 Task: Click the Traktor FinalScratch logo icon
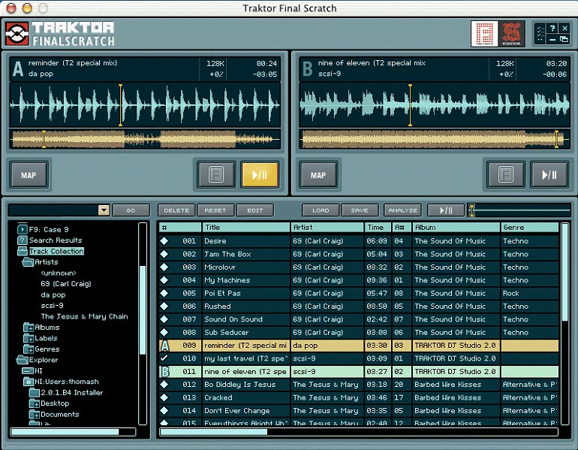pyautogui.click(x=17, y=34)
